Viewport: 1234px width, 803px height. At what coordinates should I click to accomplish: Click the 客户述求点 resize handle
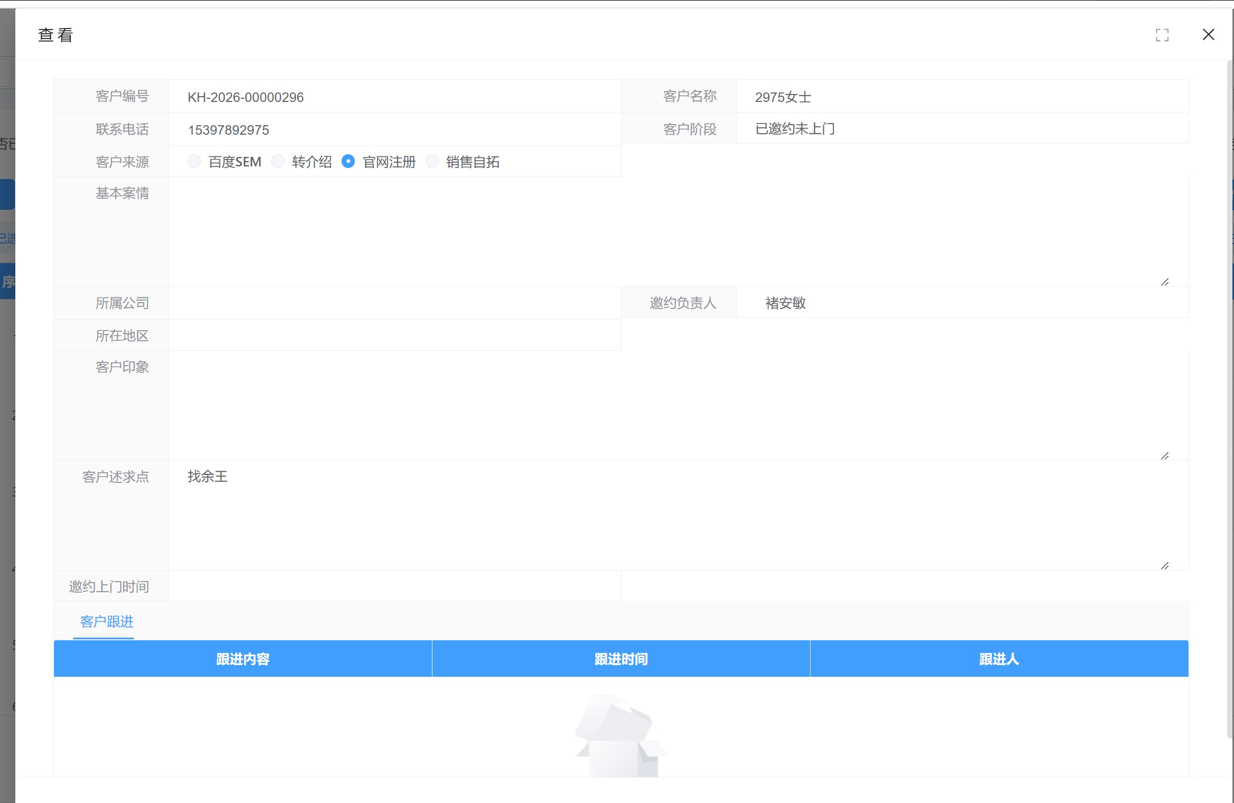click(1165, 566)
